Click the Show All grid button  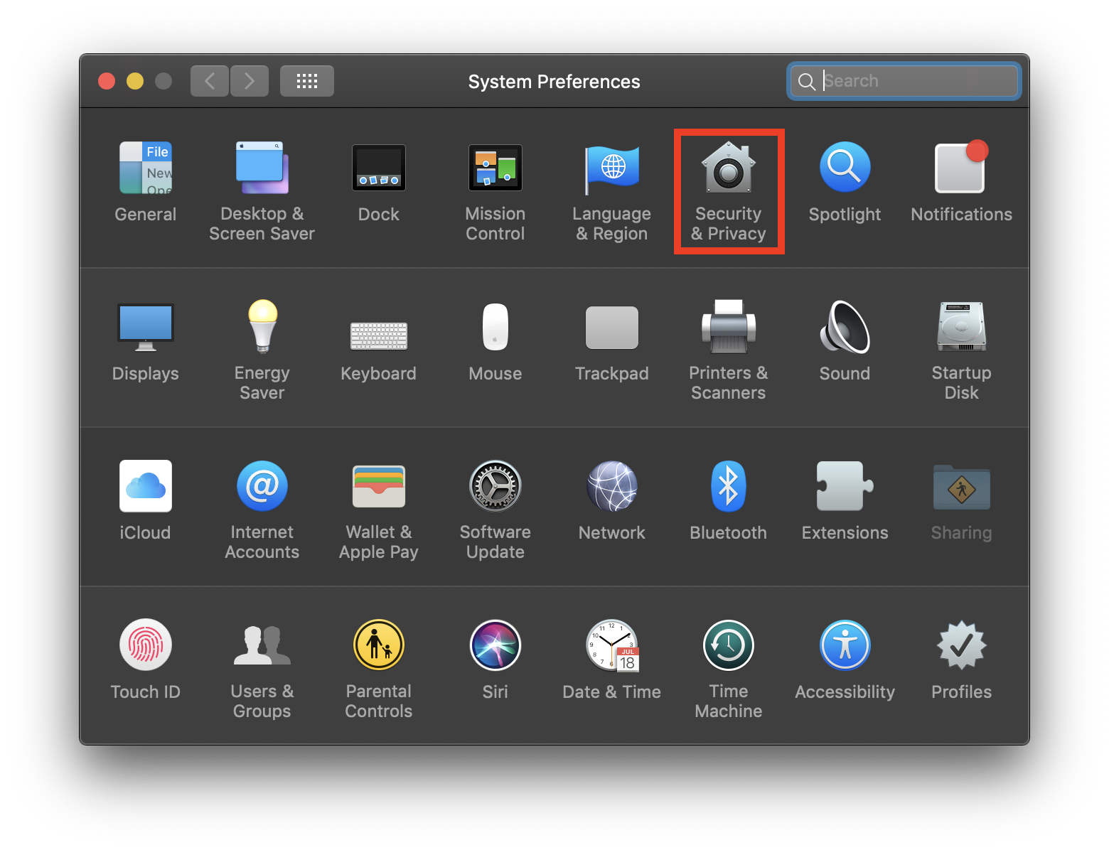[x=307, y=81]
